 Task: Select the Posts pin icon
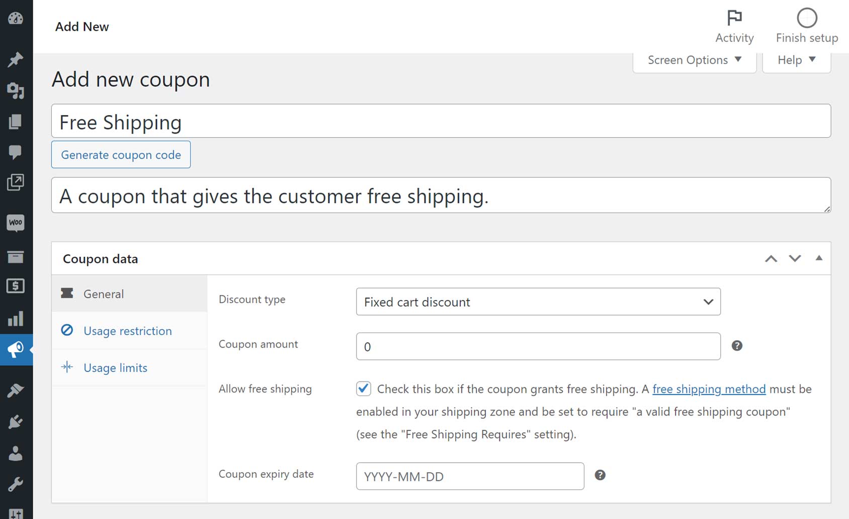click(x=16, y=59)
